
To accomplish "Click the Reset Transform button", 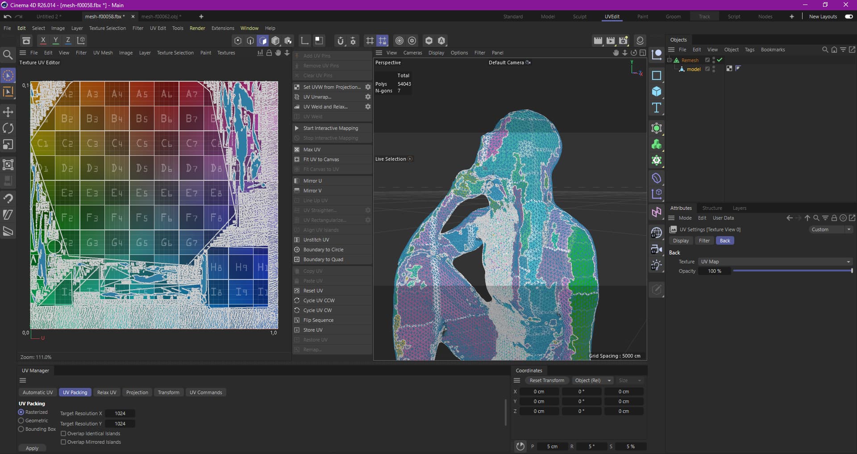I will (x=547, y=380).
